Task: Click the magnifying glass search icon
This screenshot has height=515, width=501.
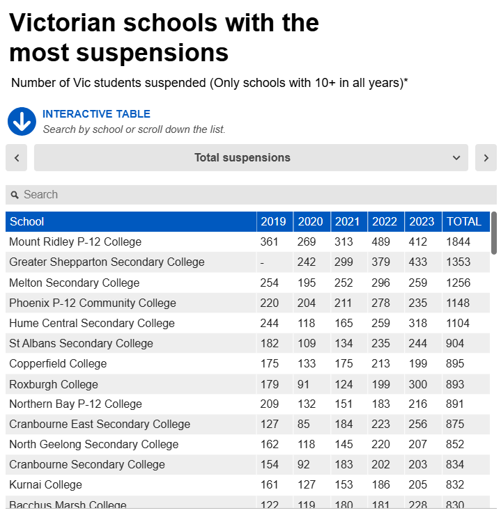Action: (15, 195)
